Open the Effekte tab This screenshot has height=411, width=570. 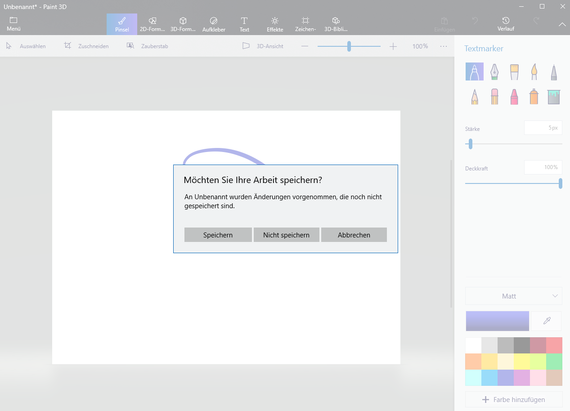click(275, 24)
